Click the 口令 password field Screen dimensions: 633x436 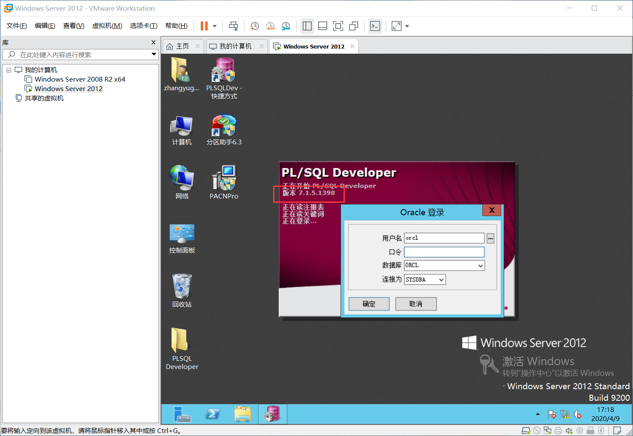(x=444, y=252)
